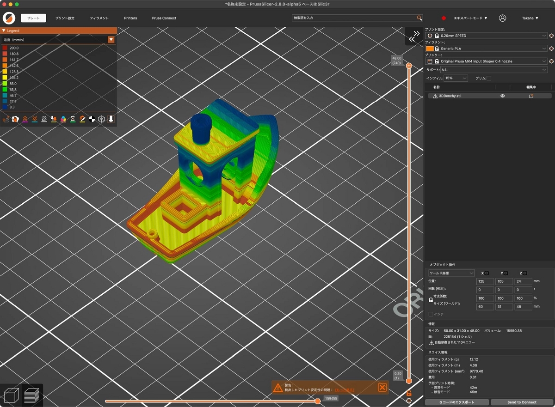Screen dimensions: 555x407
Task: Open the user account icon
Action: (x=503, y=18)
